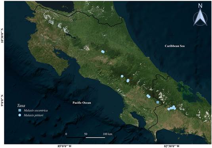Viewport: 212px width, 148px height.
Task: Select the Malaxis pittieri circle legend symbol
Action: point(20,115)
